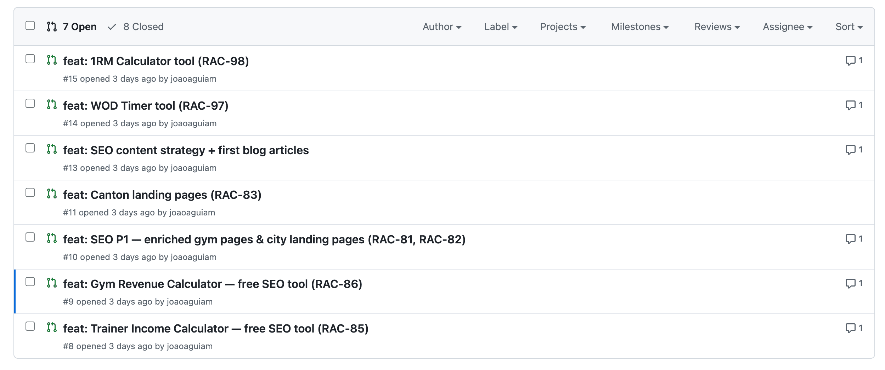Click the pull request icon for Gym Revenue Calculator
This screenshot has height=370, width=885.
coord(52,283)
